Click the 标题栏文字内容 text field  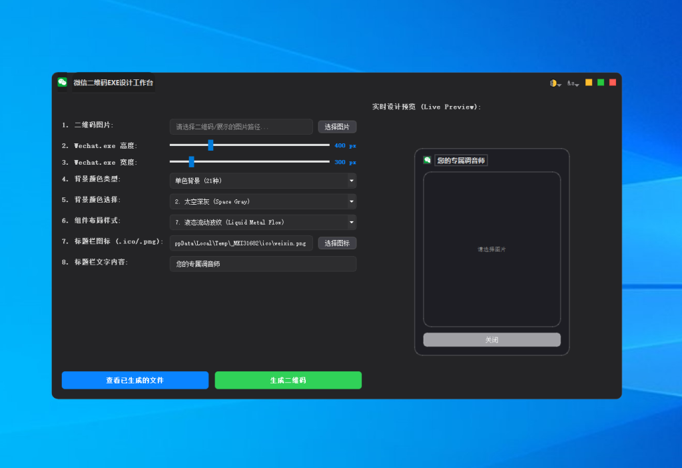262,264
